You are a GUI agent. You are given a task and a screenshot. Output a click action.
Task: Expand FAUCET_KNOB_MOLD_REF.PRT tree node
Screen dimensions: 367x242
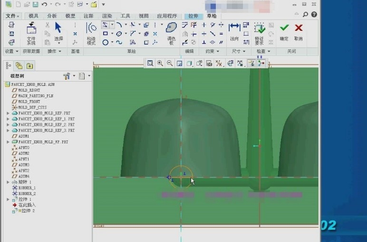tap(8, 113)
